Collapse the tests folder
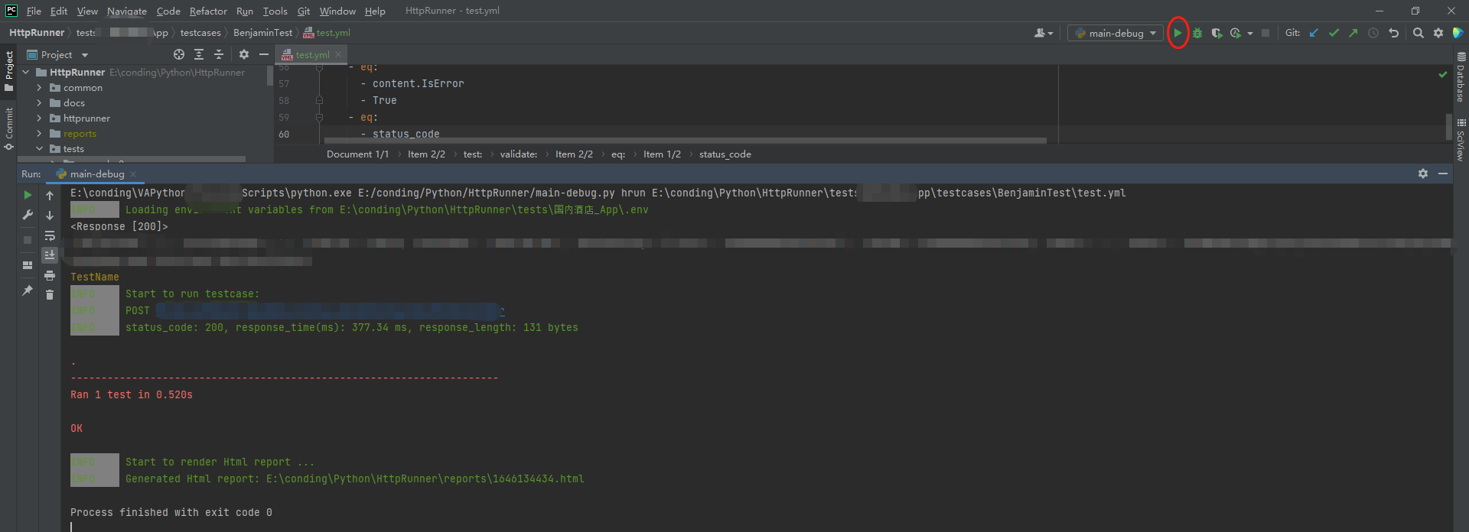 point(39,148)
